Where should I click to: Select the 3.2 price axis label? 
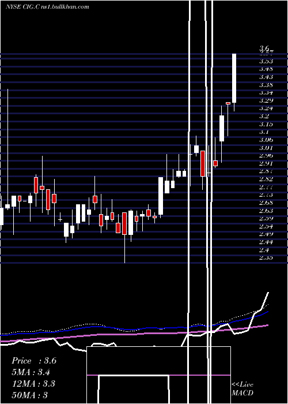tap(264, 116)
